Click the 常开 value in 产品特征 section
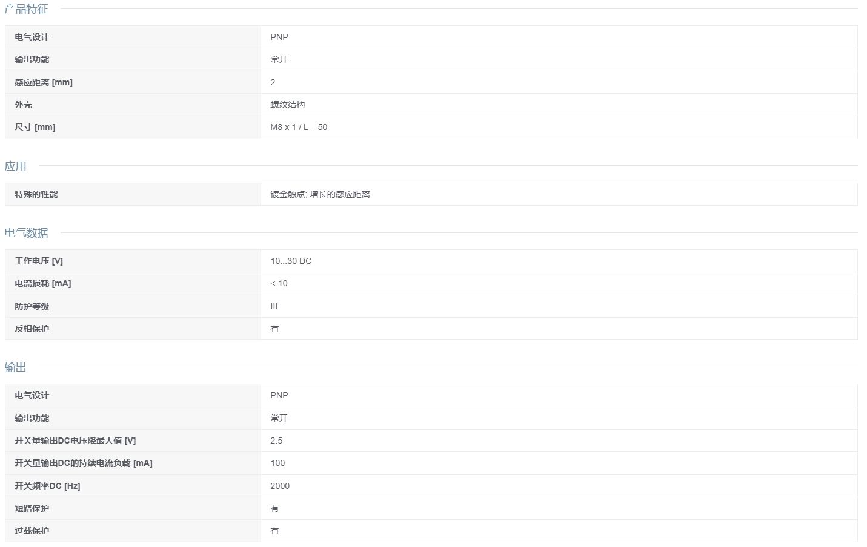The height and width of the screenshot is (547, 867). 279,59
